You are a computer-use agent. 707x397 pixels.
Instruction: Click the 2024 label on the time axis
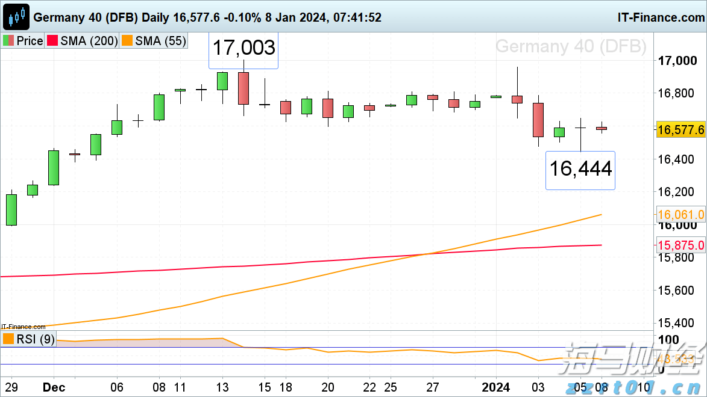[x=495, y=387]
